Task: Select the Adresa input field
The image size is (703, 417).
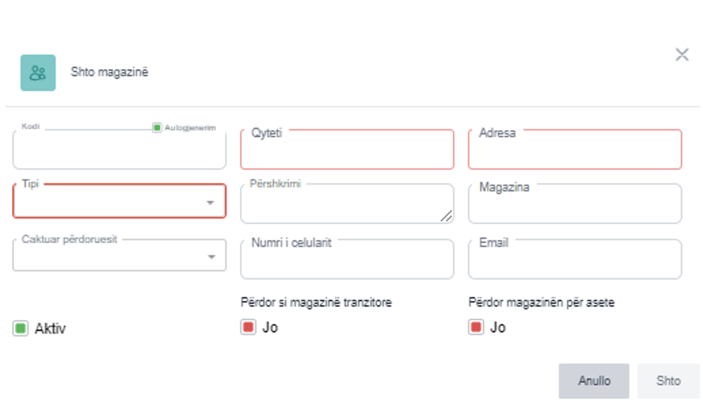Action: [x=574, y=153]
